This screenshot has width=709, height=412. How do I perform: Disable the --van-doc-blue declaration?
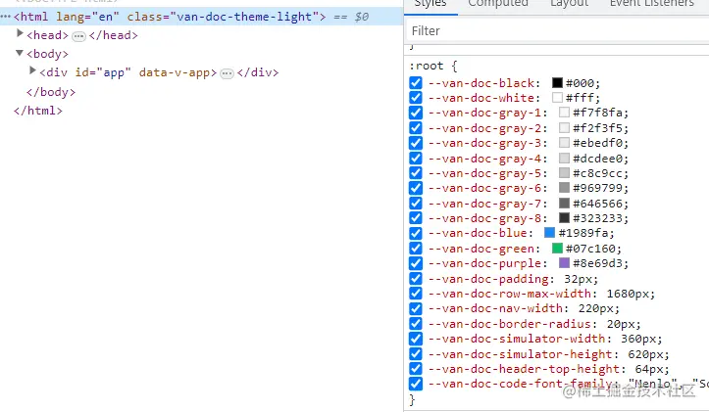pos(416,233)
